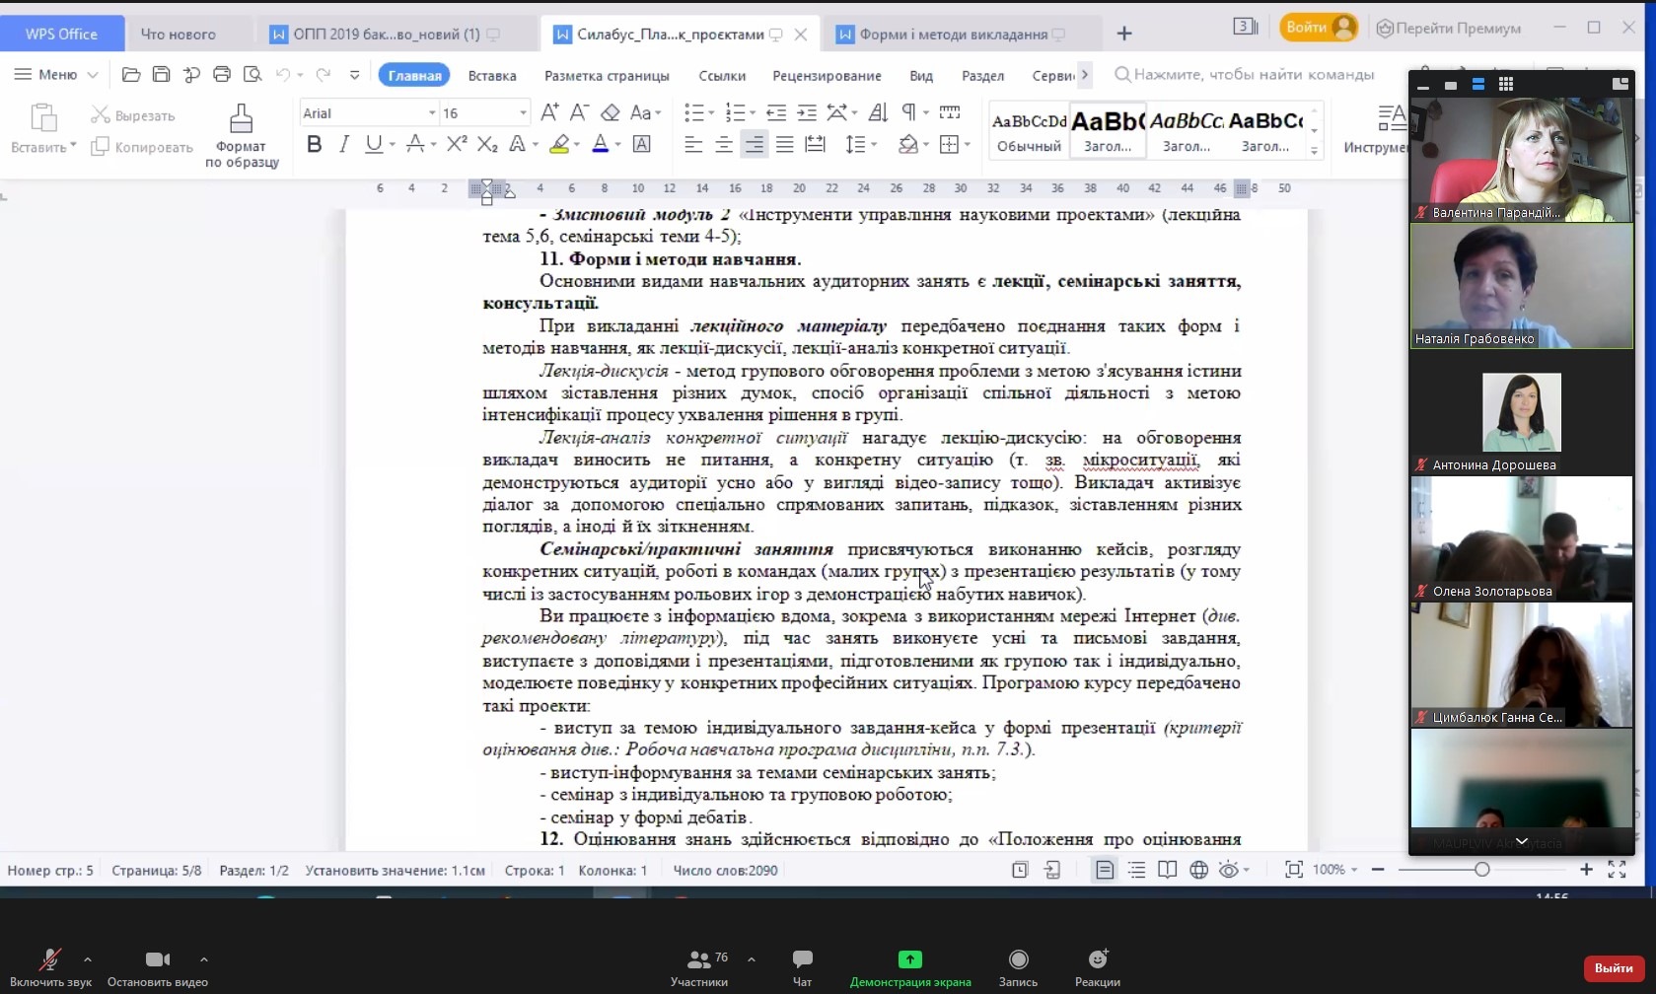Click the print icon in quick toolbar

(x=222, y=75)
